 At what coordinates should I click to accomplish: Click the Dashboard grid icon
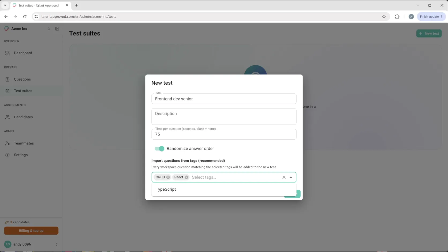tap(8, 53)
